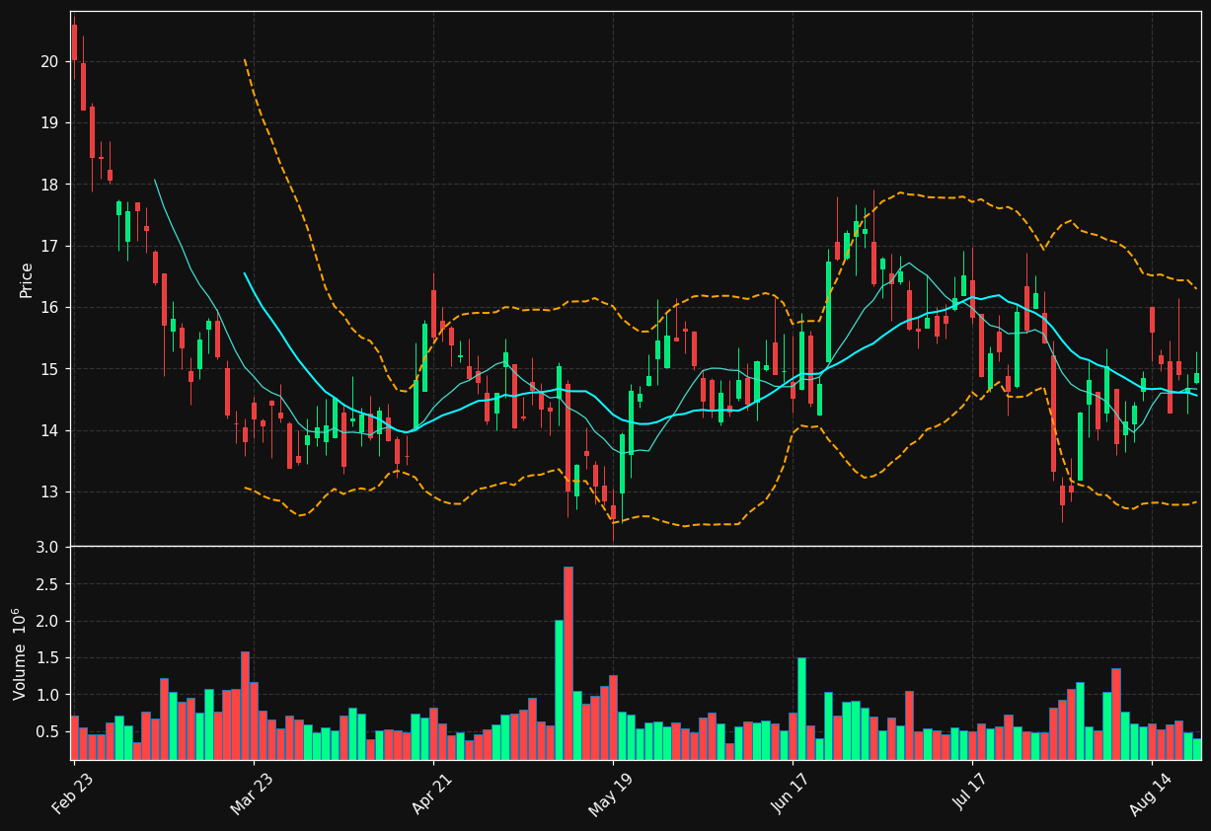Click the 1.0 volume tick label
The height and width of the screenshot is (831, 1211).
pyautogui.click(x=48, y=695)
